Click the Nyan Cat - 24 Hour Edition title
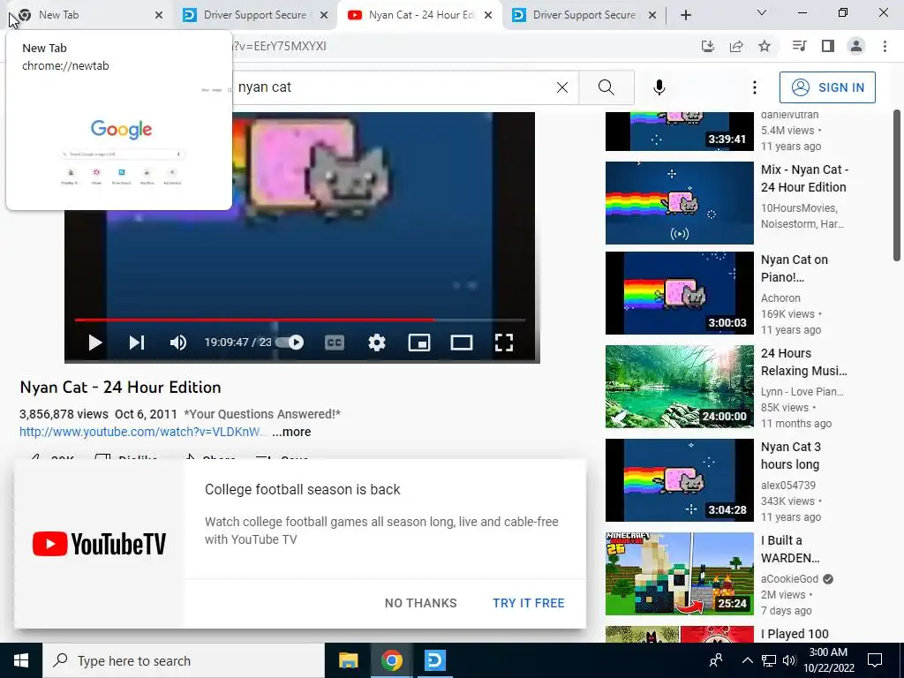The image size is (904, 678). coord(120,388)
